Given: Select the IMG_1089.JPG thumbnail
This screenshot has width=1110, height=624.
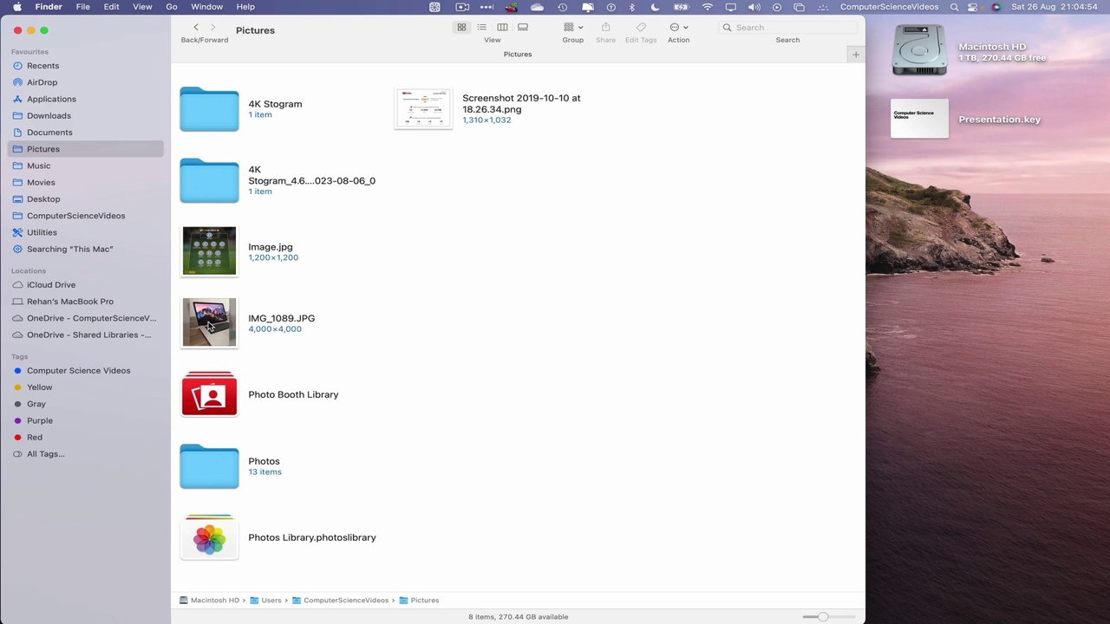Looking at the screenshot, I should click(x=209, y=322).
